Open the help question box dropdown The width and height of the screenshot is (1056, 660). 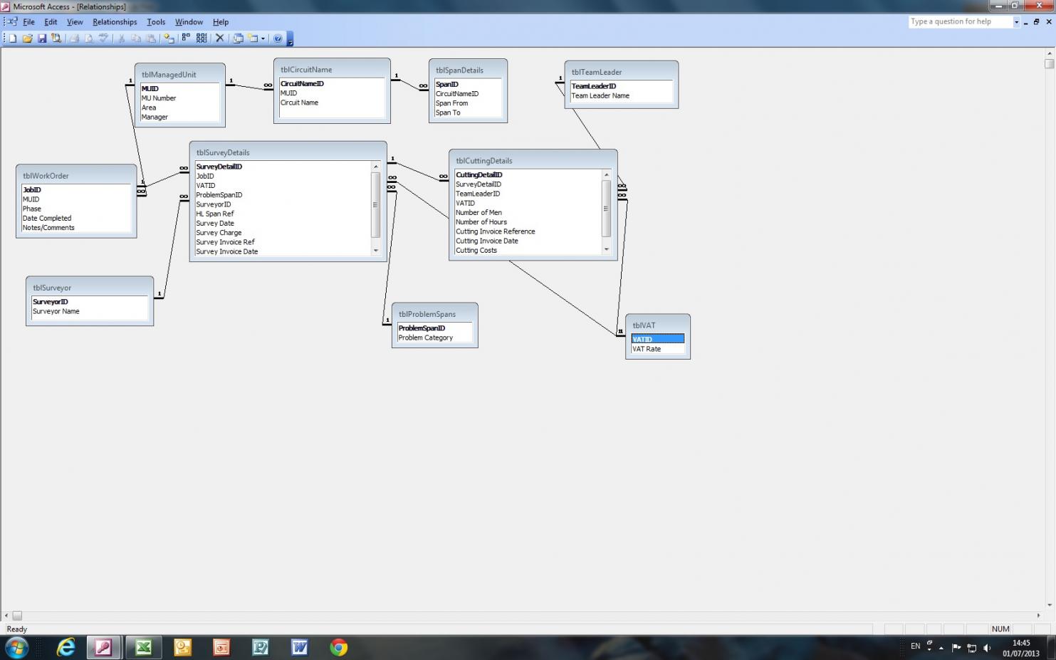point(1016,22)
